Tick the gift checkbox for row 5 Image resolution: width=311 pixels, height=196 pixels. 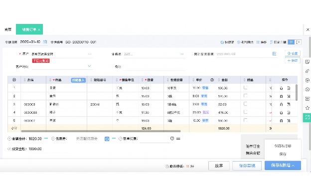(246, 120)
